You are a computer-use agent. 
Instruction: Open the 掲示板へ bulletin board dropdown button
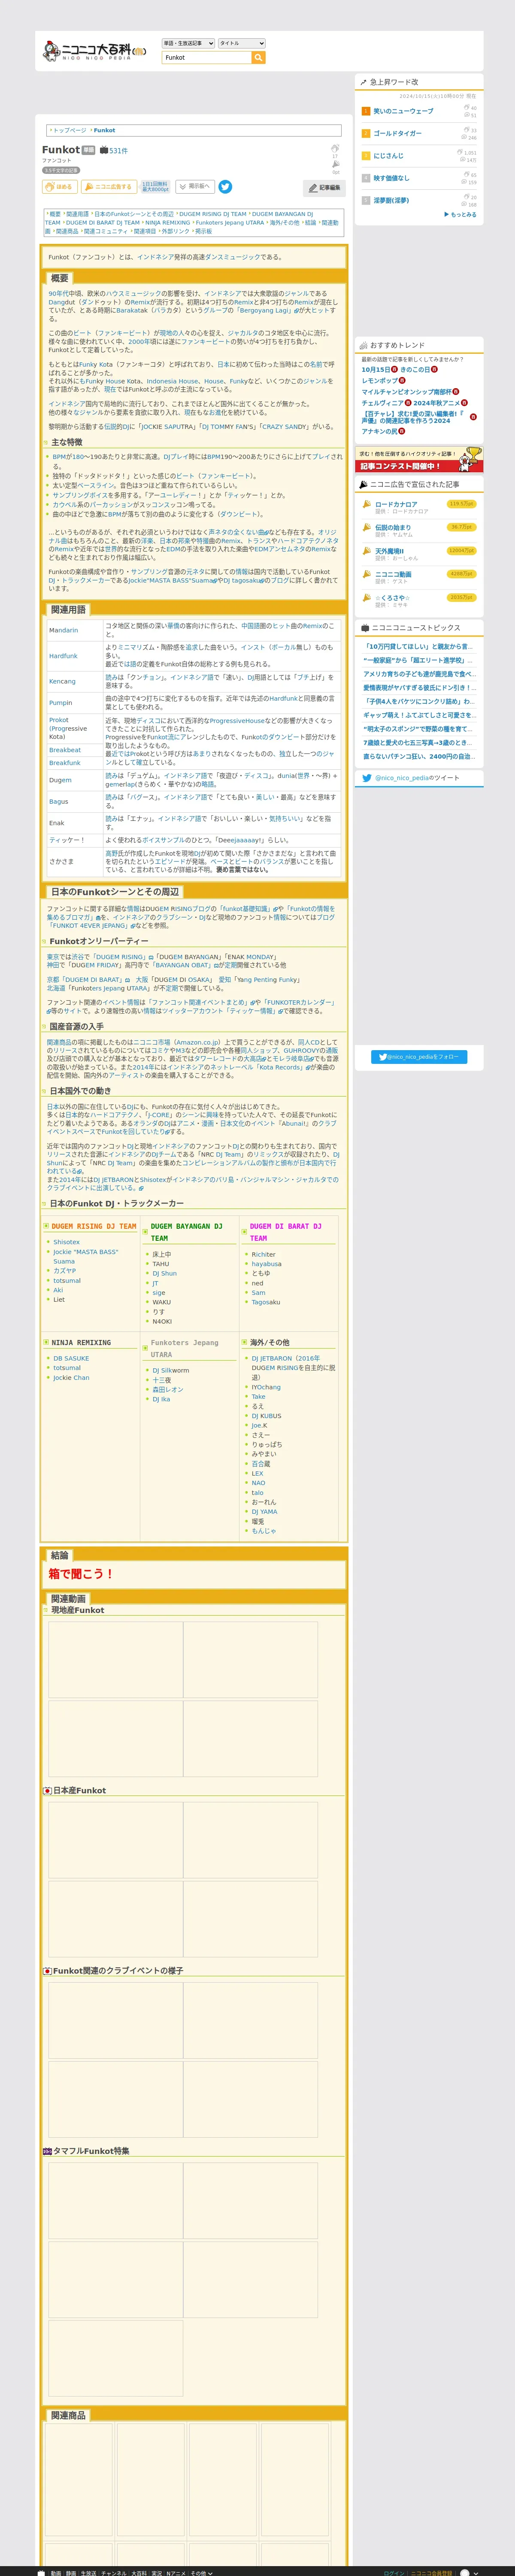point(195,187)
